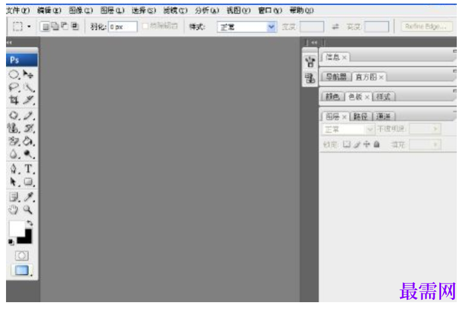Select the History Brush tool
Viewport: 467px width, 310px height.
[29, 128]
